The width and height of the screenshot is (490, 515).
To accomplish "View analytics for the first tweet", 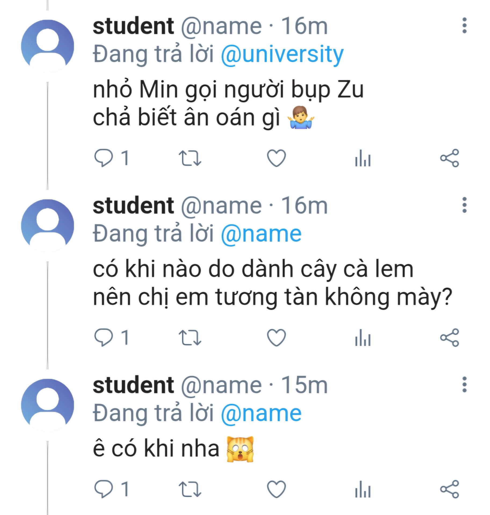I will coord(363,159).
